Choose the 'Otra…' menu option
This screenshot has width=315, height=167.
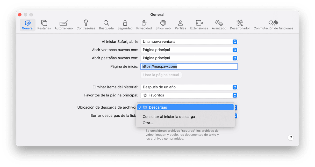148,123
